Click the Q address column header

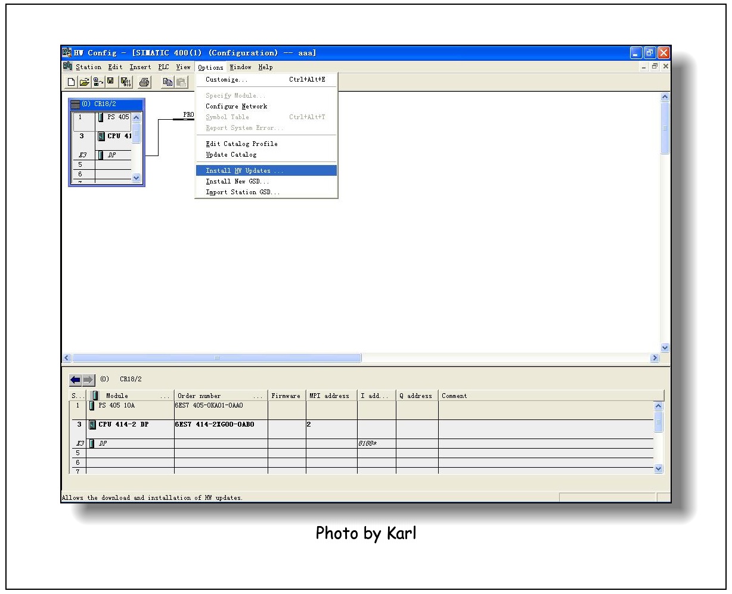click(x=417, y=396)
